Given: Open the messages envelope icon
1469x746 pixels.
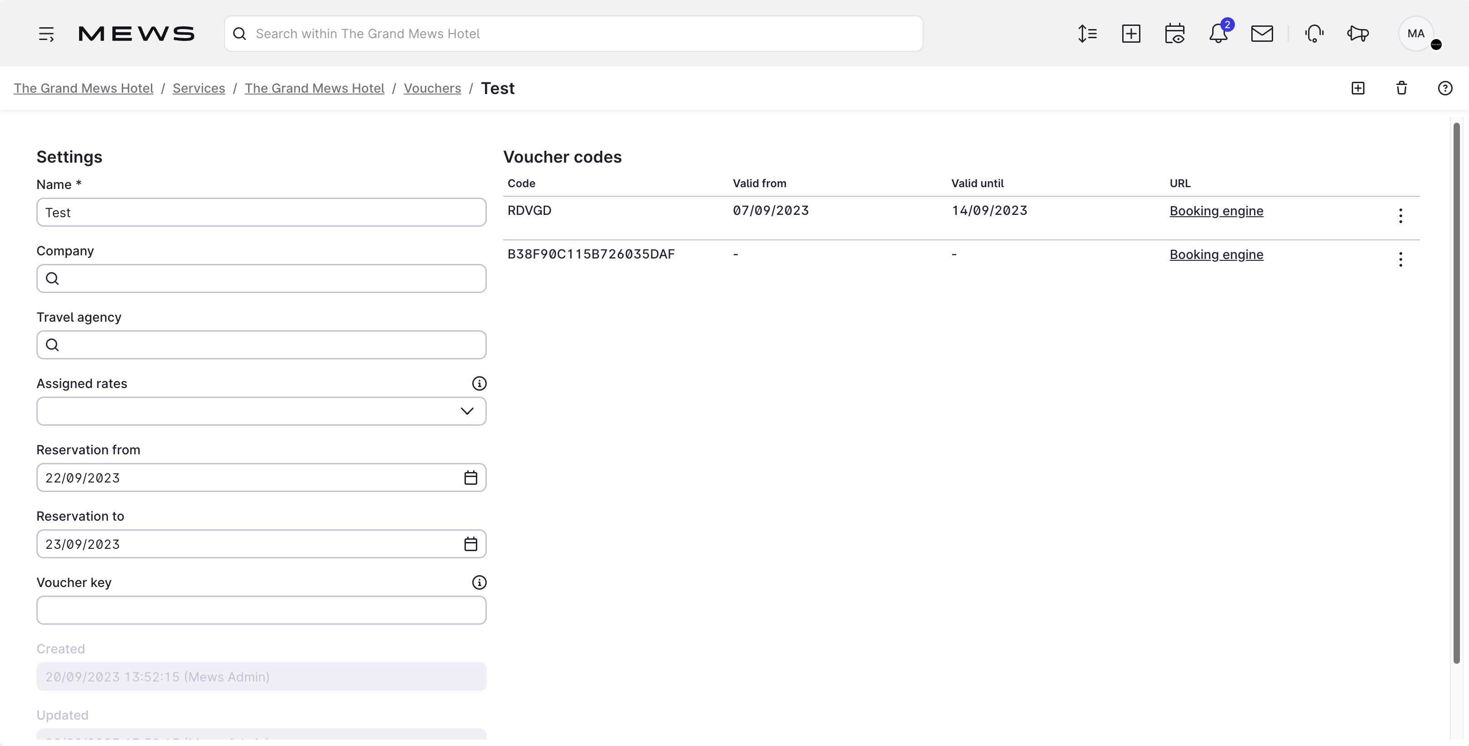Looking at the screenshot, I should coord(1262,33).
